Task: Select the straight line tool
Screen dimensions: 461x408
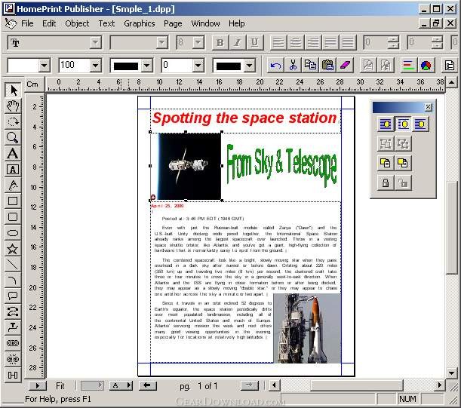Action: (x=13, y=265)
